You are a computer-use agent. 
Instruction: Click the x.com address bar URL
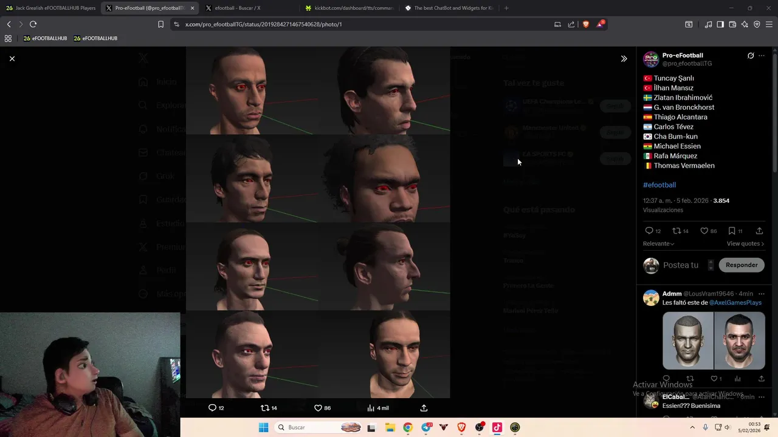click(x=263, y=24)
